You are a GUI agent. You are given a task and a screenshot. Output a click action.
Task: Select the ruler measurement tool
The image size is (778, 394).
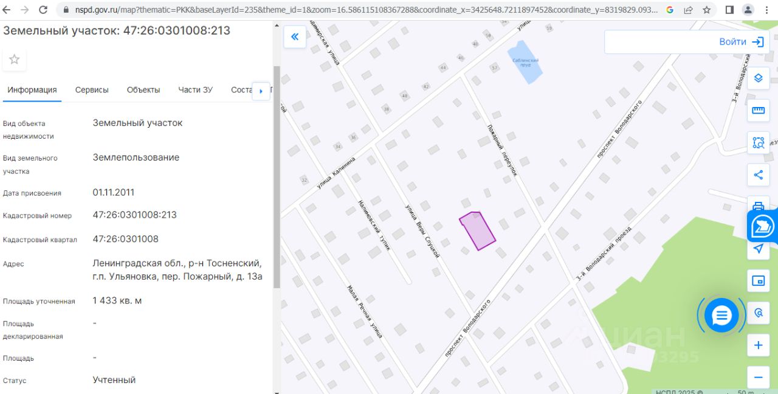[x=758, y=110]
